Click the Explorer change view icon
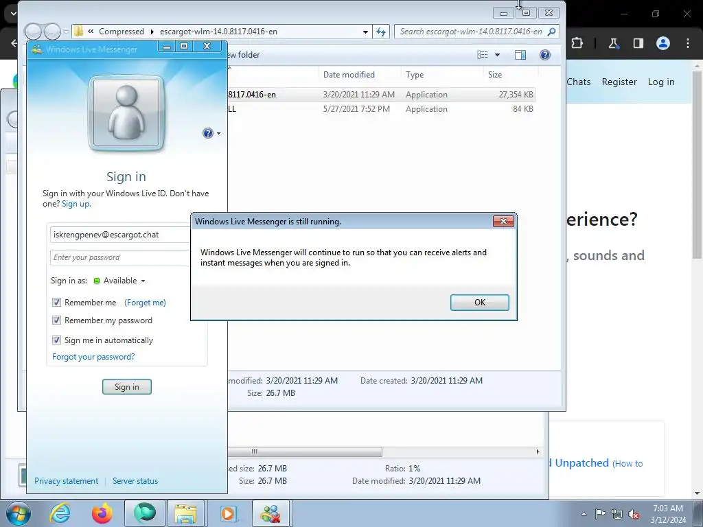703x527 pixels. (x=483, y=55)
